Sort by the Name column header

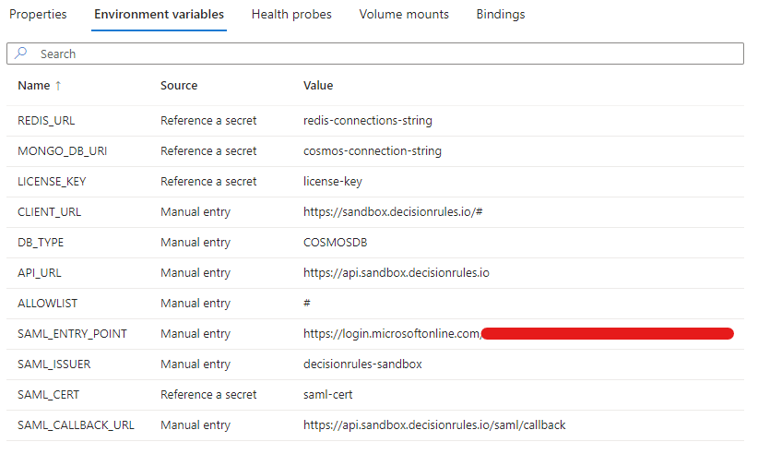point(34,86)
